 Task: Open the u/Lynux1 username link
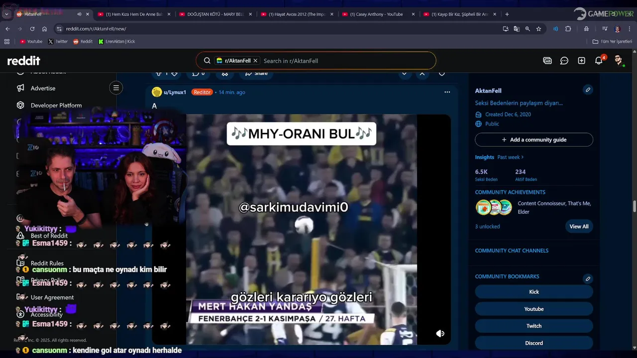click(175, 92)
